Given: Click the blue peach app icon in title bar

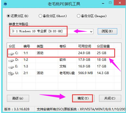Looking at the screenshot, I should click(x=5, y=4).
